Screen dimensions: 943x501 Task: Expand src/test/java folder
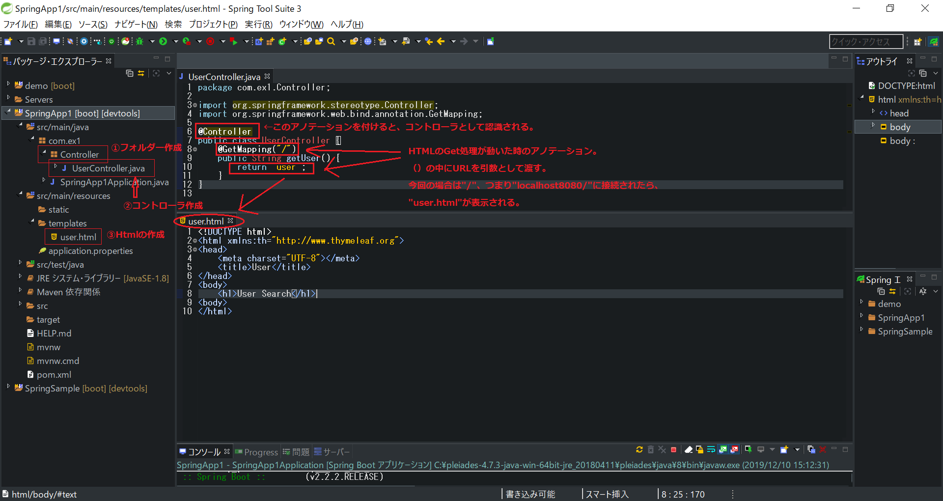click(20, 263)
